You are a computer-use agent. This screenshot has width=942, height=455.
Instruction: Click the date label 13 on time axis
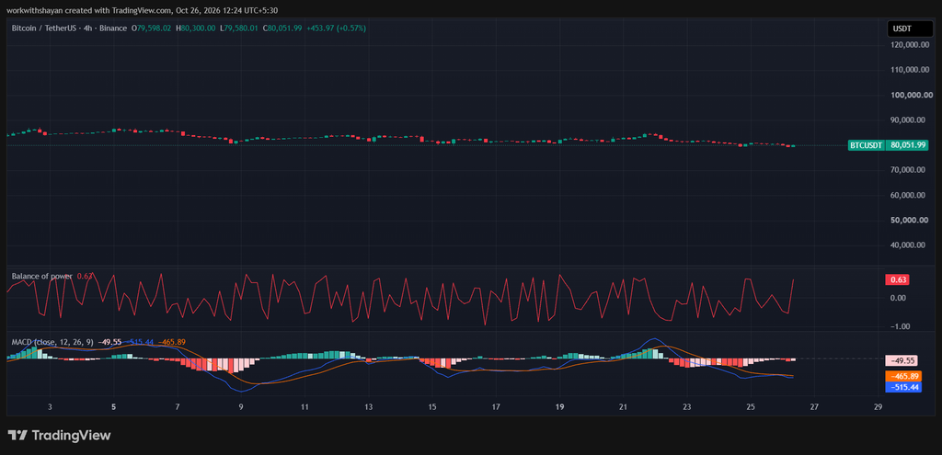pos(368,407)
